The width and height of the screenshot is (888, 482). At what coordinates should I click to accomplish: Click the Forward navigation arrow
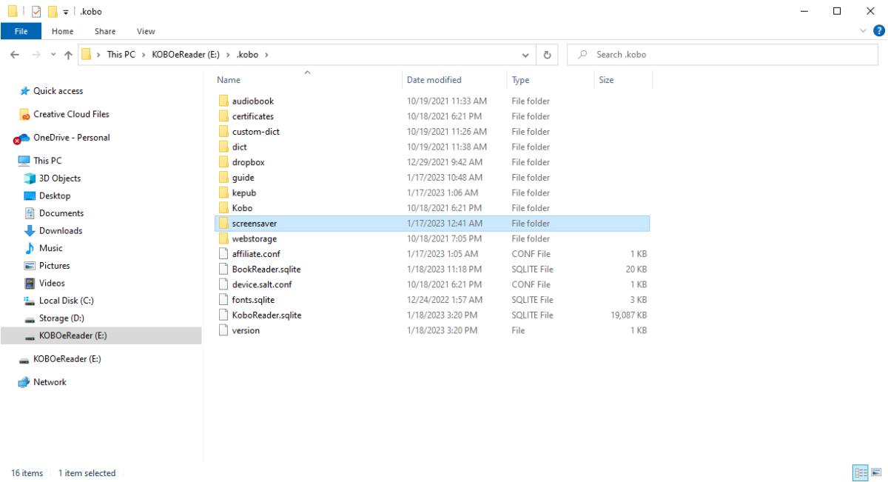coord(36,55)
